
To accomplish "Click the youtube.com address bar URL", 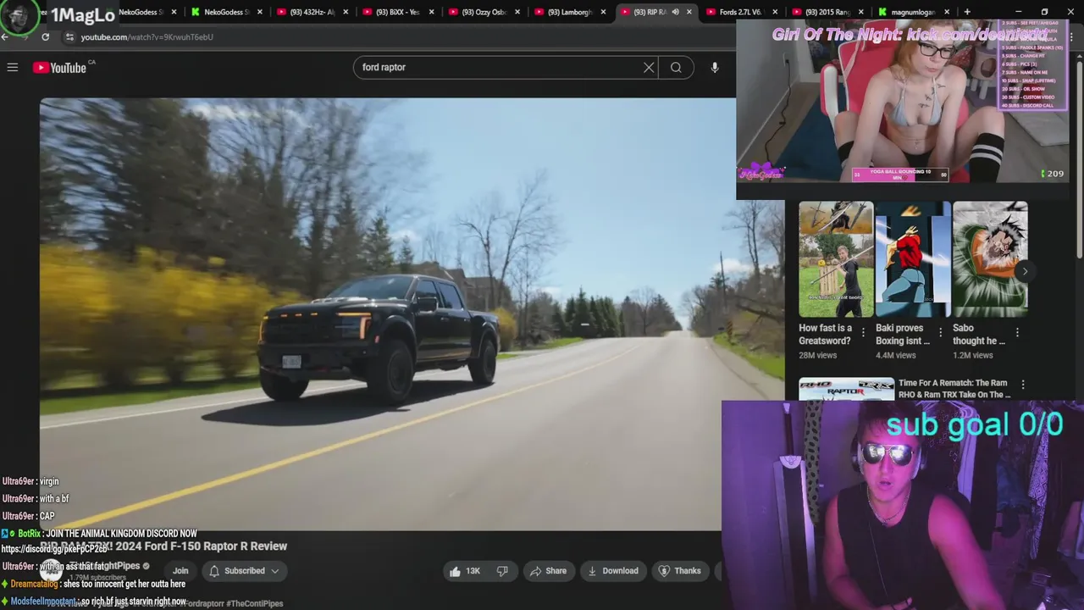I will click(147, 37).
